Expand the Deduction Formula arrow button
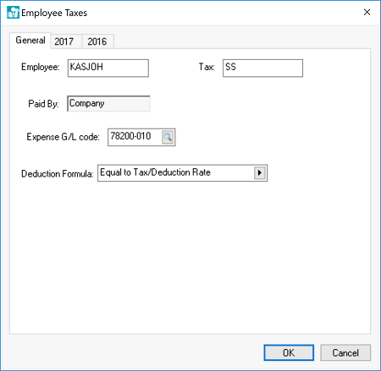381x371 pixels. click(x=260, y=172)
